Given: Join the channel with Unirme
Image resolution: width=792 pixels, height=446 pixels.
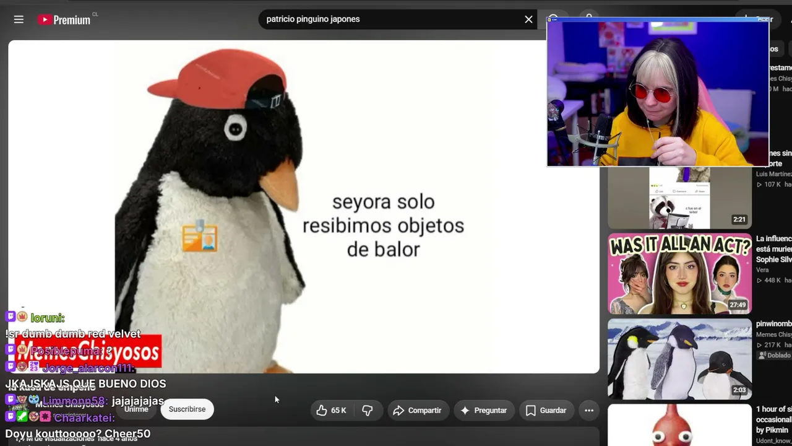Looking at the screenshot, I should pyautogui.click(x=136, y=409).
